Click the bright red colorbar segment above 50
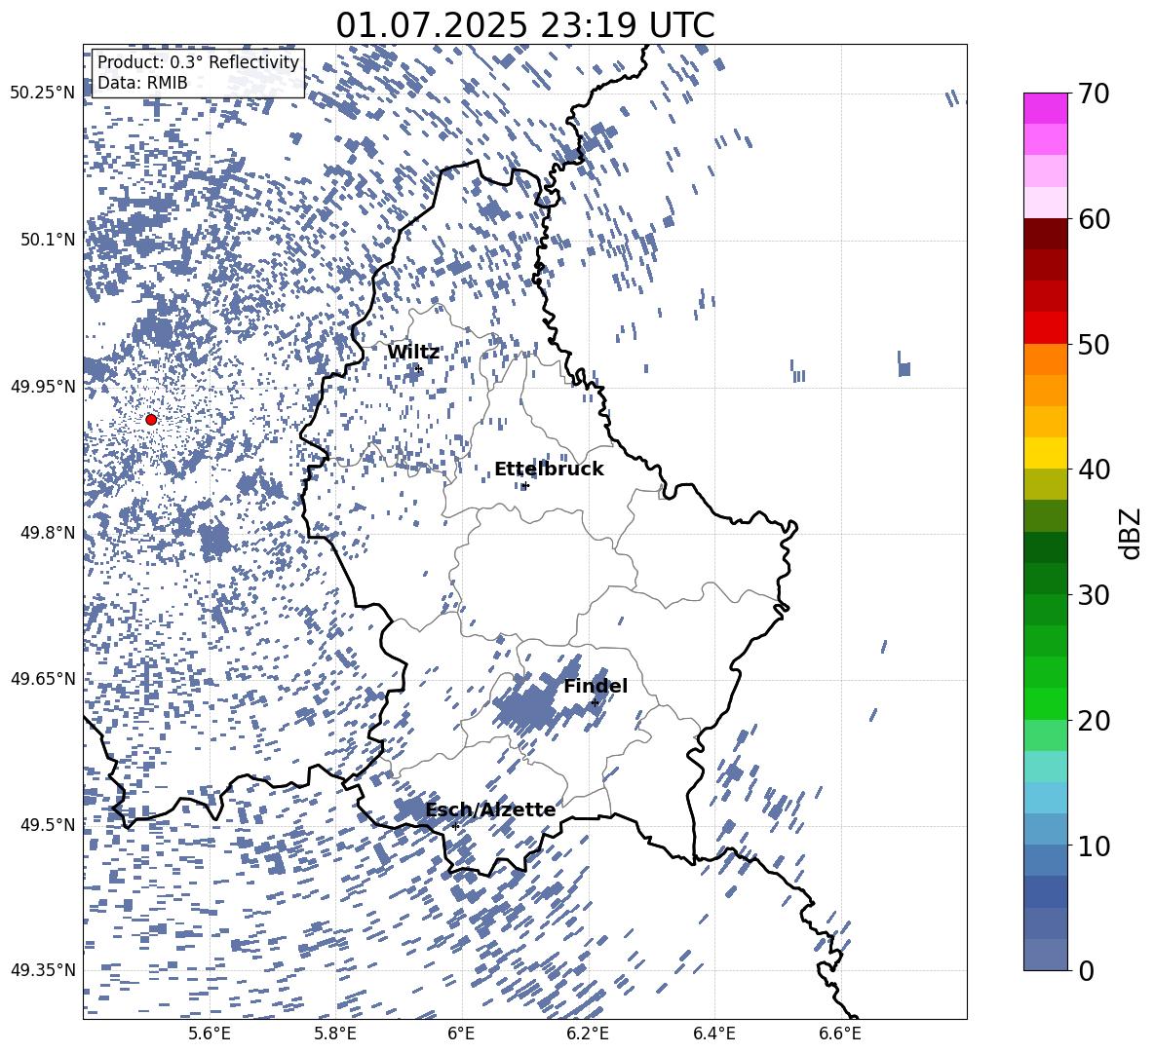This screenshot has width=1154, height=1053. (x=1045, y=328)
